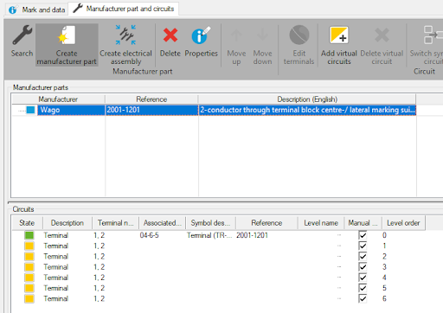Click the circuits Description column header
Screen dimensions: 443x313
click(67, 223)
